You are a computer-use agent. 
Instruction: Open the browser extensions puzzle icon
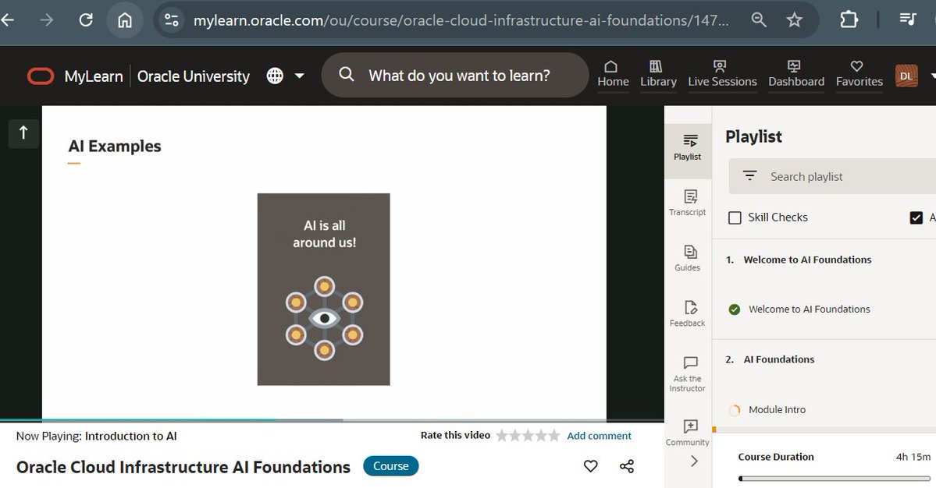point(849,19)
